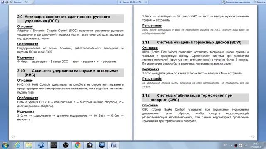Click the Print icon in the reading toolbar
The height and width of the screenshot is (149, 266).
7,2
